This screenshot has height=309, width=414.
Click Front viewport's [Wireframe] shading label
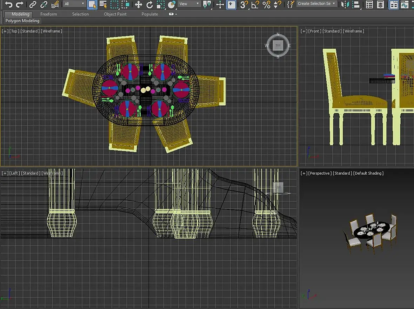354,31
